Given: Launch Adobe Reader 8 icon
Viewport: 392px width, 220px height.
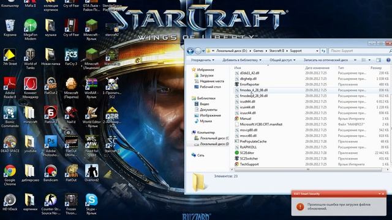Looking at the screenshot, I should coord(10,88).
